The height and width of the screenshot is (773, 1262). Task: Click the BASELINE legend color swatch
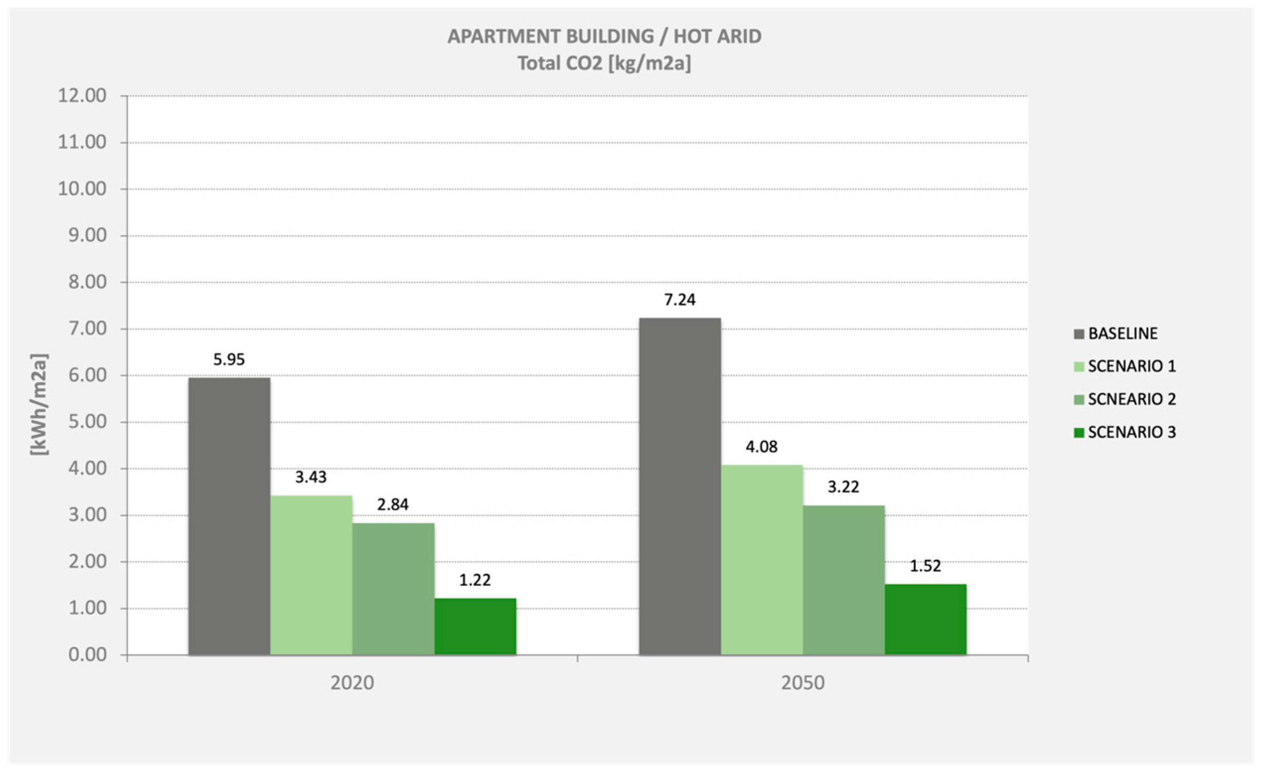tap(1079, 334)
